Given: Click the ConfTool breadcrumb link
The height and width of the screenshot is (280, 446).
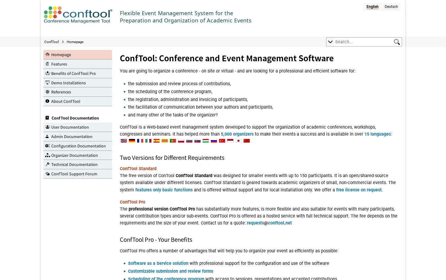Looking at the screenshot, I should 52,42.
